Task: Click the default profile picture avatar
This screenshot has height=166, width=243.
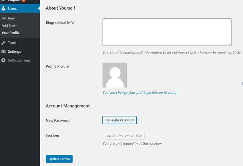Action: [x=115, y=75]
